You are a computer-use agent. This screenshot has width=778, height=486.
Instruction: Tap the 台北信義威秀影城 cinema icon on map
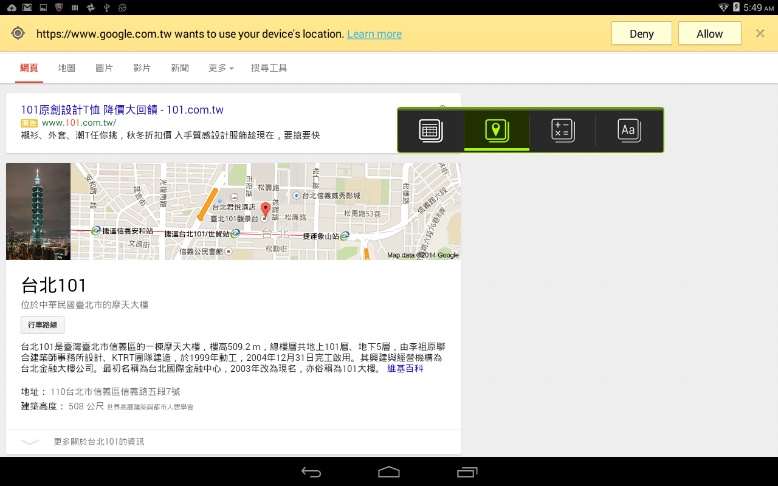[296, 196]
